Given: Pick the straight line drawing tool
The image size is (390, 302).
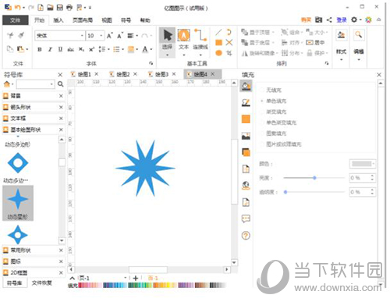Looking at the screenshot, I should coord(218,32).
